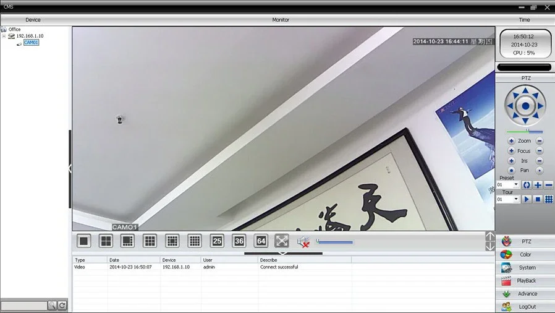Start the tour with play button
The image size is (555, 313).
[x=527, y=199]
